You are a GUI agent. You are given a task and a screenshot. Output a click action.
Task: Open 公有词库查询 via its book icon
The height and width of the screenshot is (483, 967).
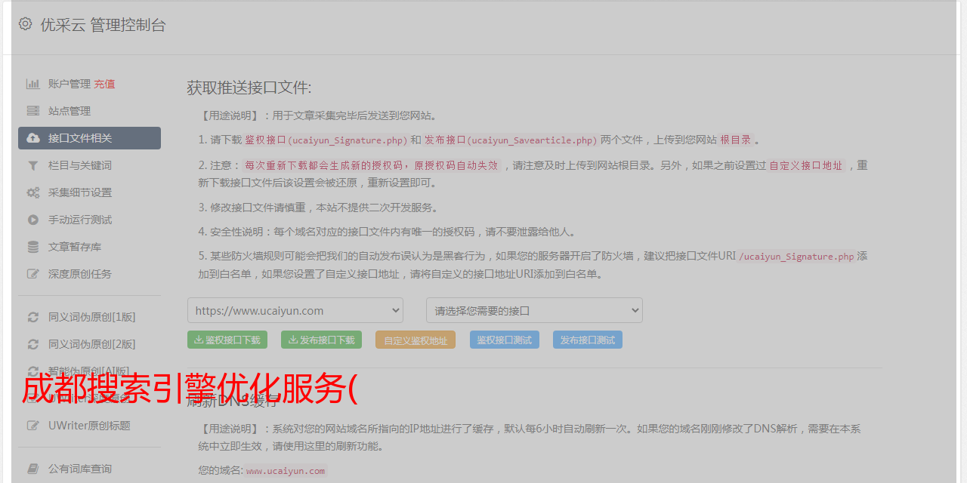[33, 469]
